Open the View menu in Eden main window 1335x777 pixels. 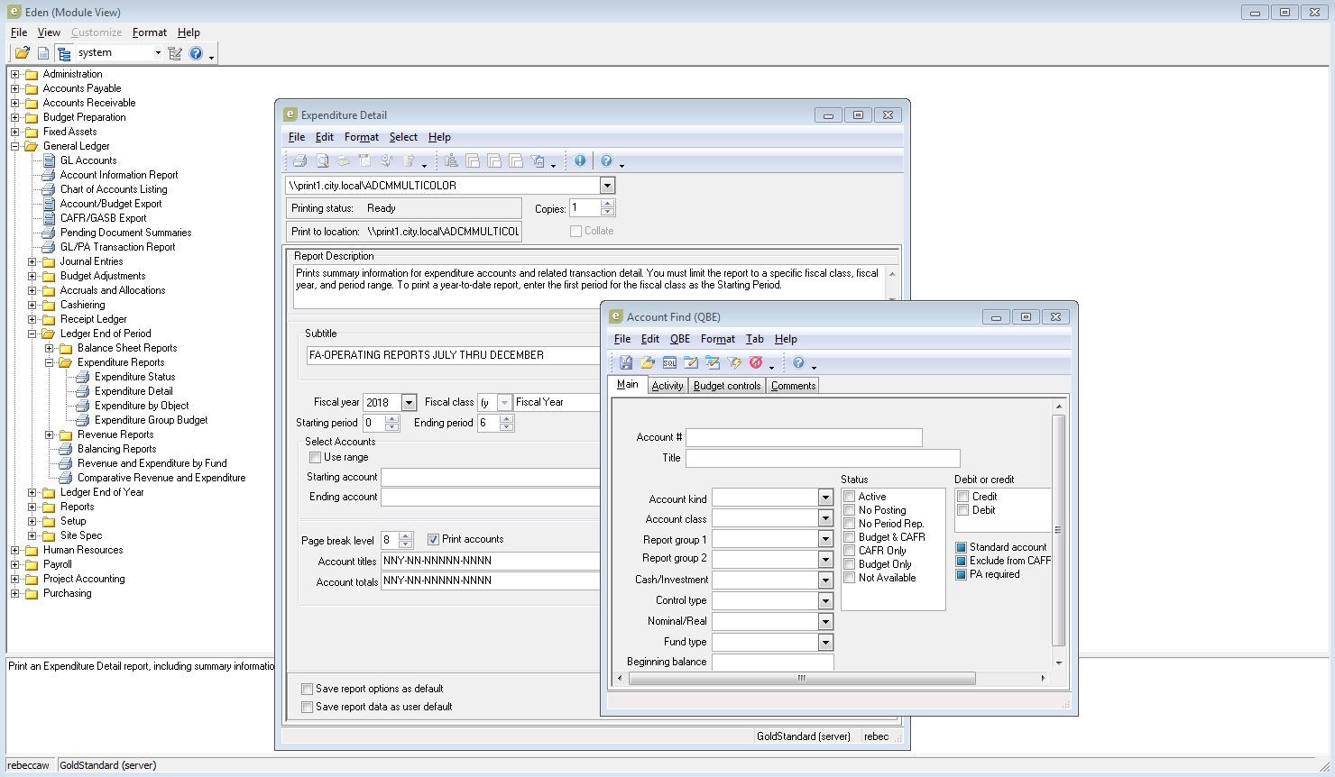pos(49,32)
